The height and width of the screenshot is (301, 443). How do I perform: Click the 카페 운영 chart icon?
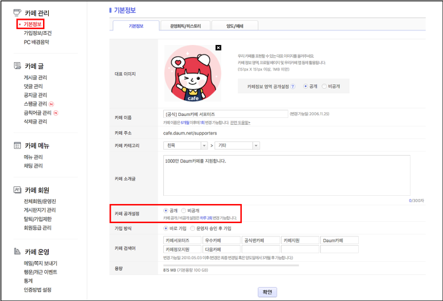coord(17,251)
